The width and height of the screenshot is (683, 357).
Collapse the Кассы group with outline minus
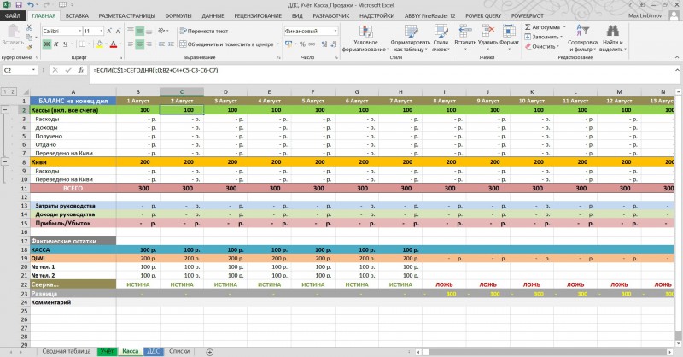click(x=5, y=110)
